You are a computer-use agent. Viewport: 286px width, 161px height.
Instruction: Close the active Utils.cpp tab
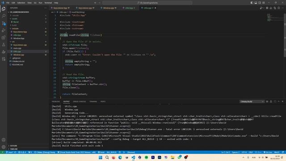(156, 8)
